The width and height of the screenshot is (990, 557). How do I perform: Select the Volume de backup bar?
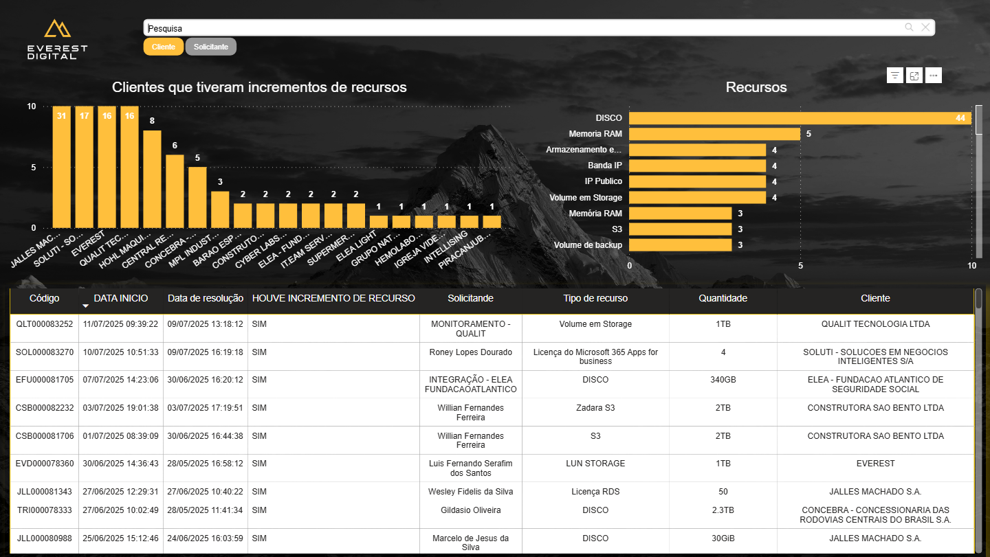coord(680,245)
